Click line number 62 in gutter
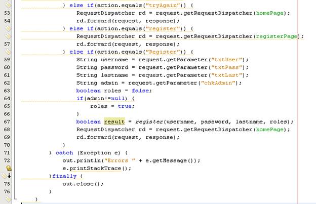316x204 pixels. [x=7, y=83]
